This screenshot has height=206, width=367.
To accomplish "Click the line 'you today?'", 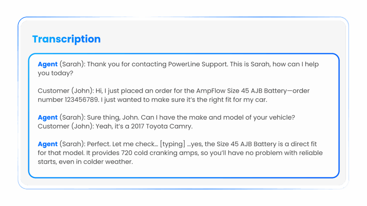I will click(x=56, y=73).
